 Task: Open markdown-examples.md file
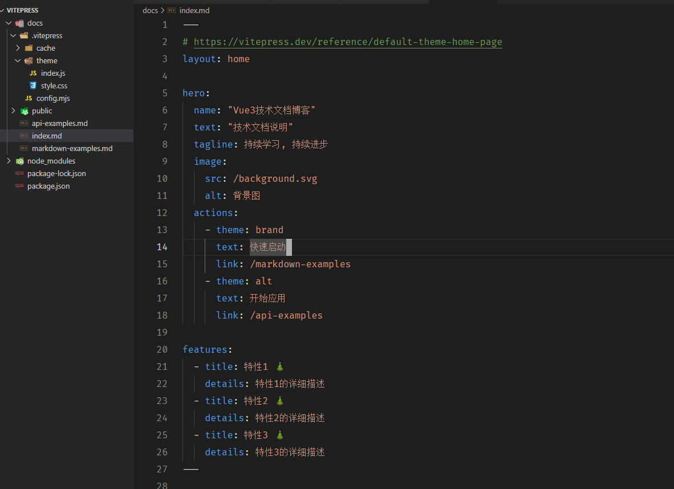(72, 148)
